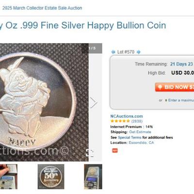Go to next lot arrow icon
The height and width of the screenshot is (194, 194).
[x=139, y=52]
